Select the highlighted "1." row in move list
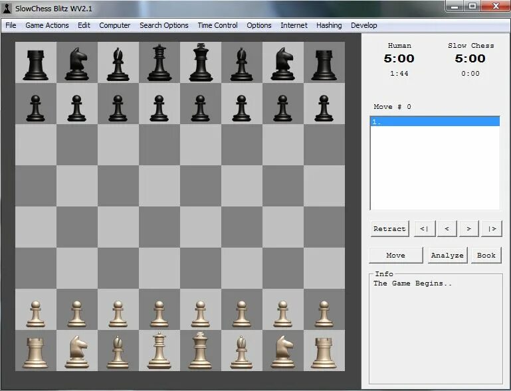 click(x=435, y=121)
